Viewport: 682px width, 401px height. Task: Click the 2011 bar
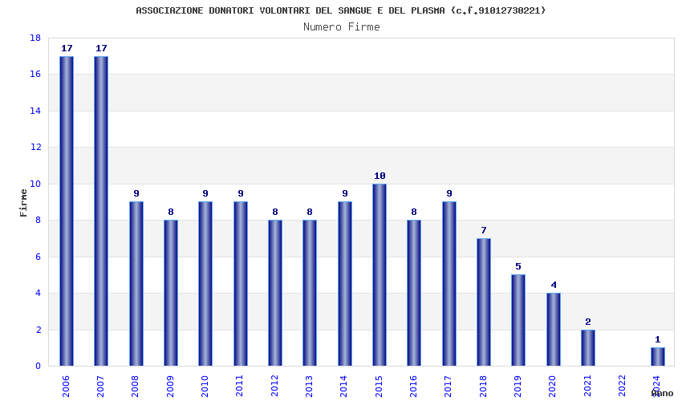(x=241, y=284)
